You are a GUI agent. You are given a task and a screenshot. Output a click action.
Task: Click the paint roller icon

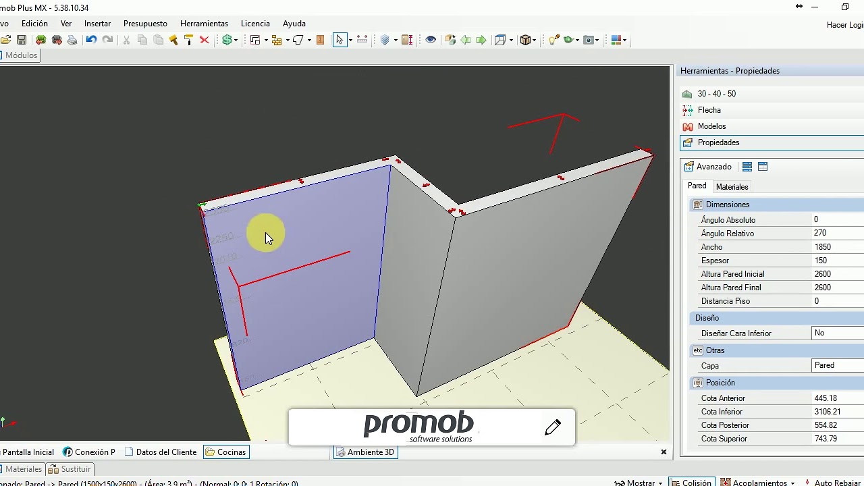coord(189,40)
